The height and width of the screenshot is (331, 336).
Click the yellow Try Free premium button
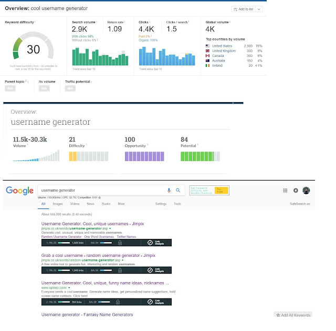pos(221,190)
